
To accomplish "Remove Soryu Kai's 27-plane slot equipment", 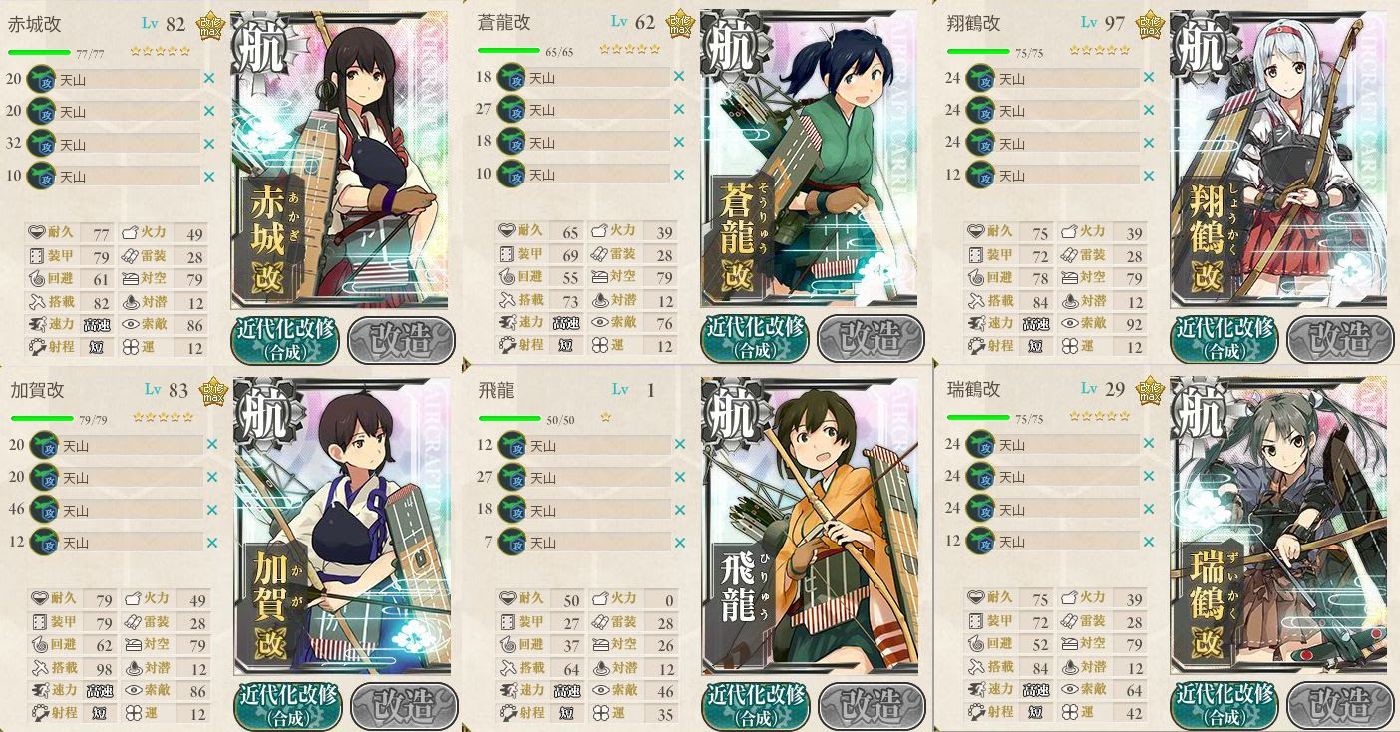I will coord(679,109).
